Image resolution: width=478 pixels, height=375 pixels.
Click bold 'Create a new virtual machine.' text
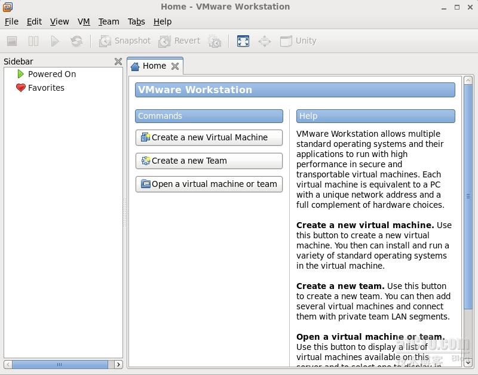pos(365,225)
